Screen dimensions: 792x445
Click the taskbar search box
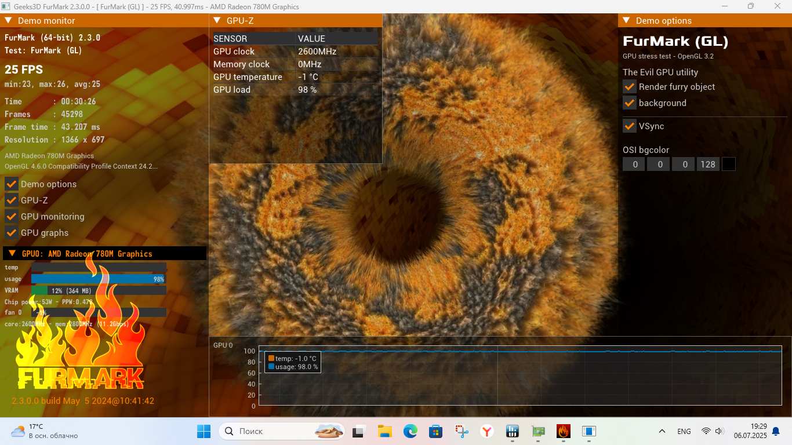click(x=281, y=431)
